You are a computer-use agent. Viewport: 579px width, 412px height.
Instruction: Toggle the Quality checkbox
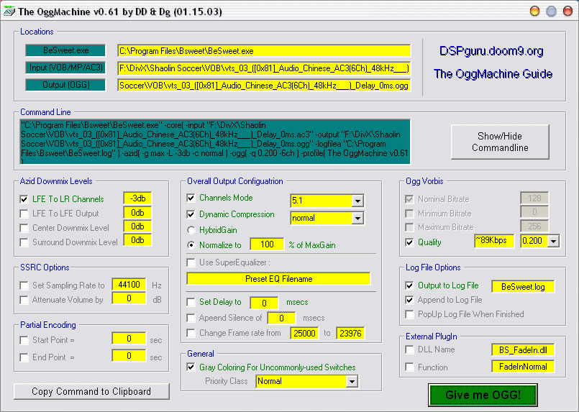coord(409,242)
